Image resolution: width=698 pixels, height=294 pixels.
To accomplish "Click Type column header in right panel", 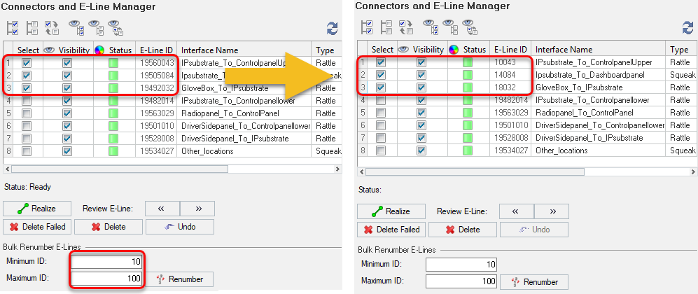I will (681, 50).
